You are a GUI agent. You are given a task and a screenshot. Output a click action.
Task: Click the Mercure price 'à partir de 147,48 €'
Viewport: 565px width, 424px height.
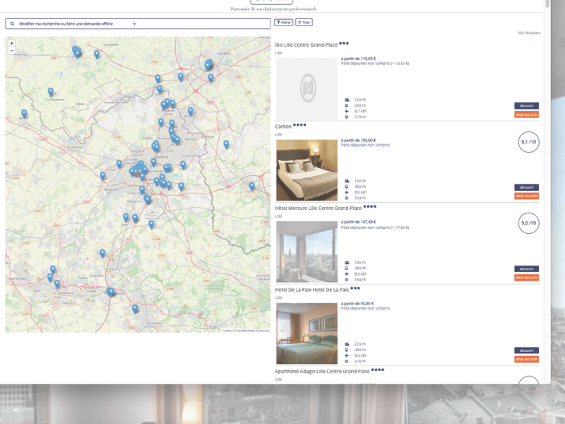click(359, 222)
